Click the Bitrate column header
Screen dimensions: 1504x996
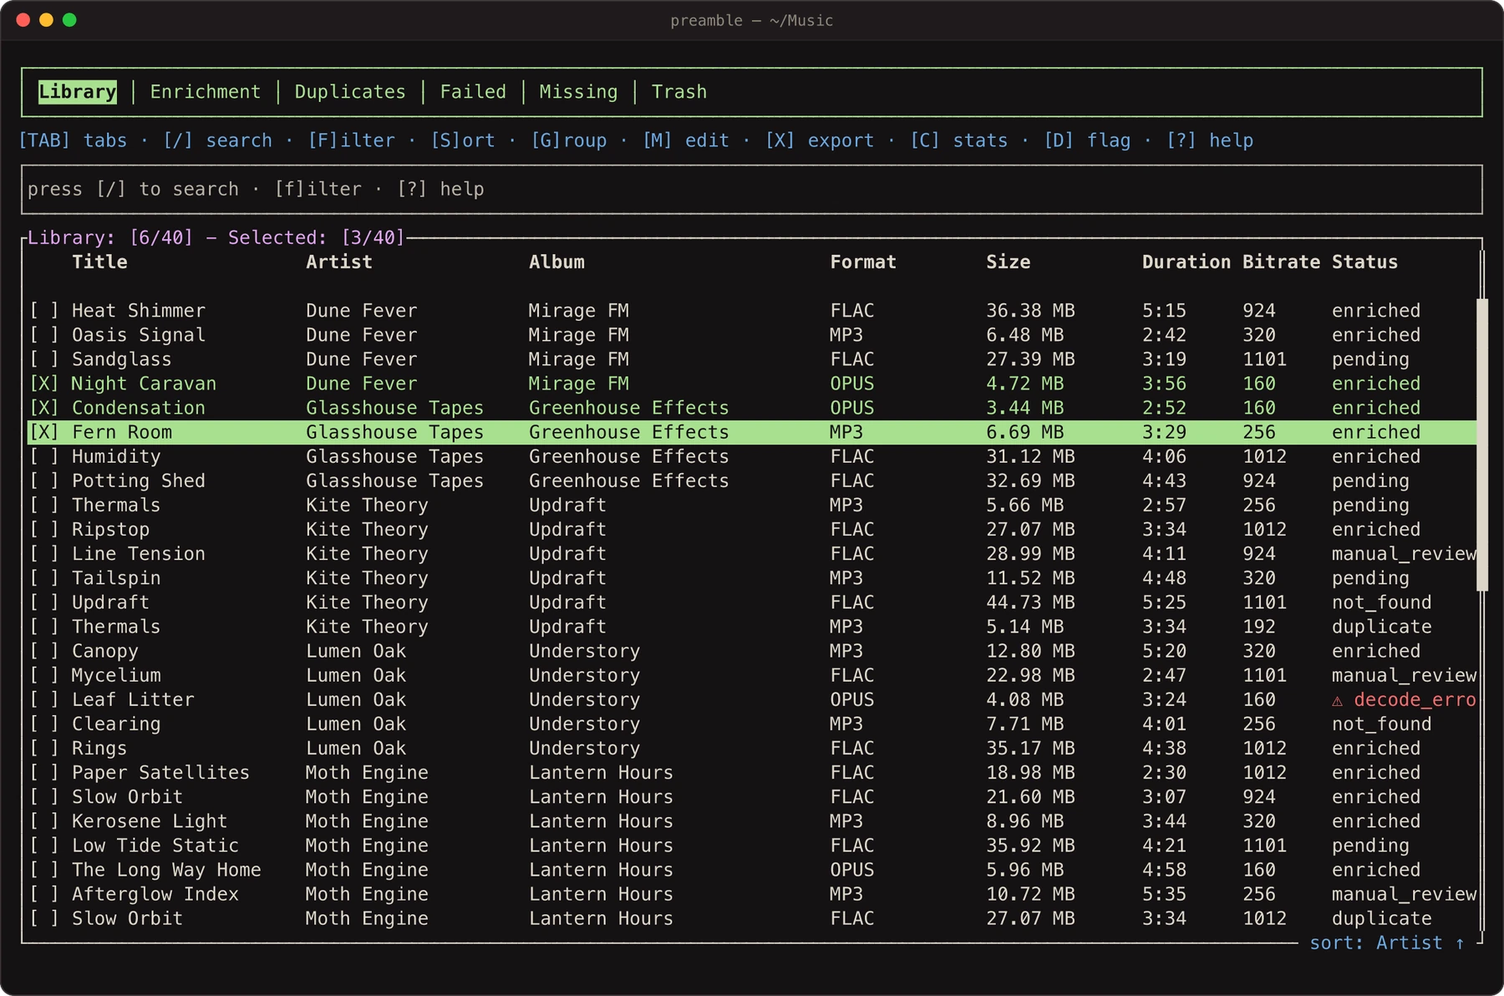[x=1281, y=262]
